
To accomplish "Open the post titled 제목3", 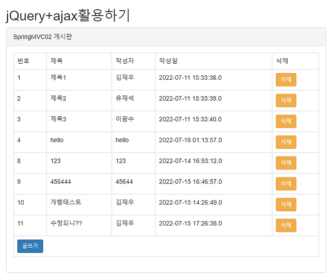I will 58,119.
